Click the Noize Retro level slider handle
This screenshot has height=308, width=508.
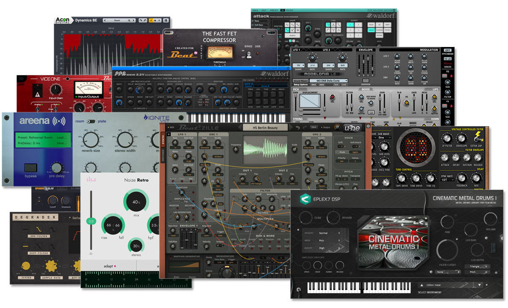click(x=91, y=221)
